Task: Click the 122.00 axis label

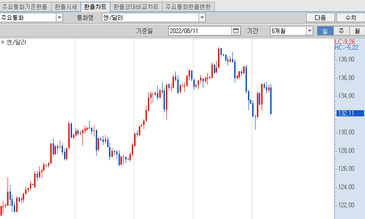Action: coord(346,205)
